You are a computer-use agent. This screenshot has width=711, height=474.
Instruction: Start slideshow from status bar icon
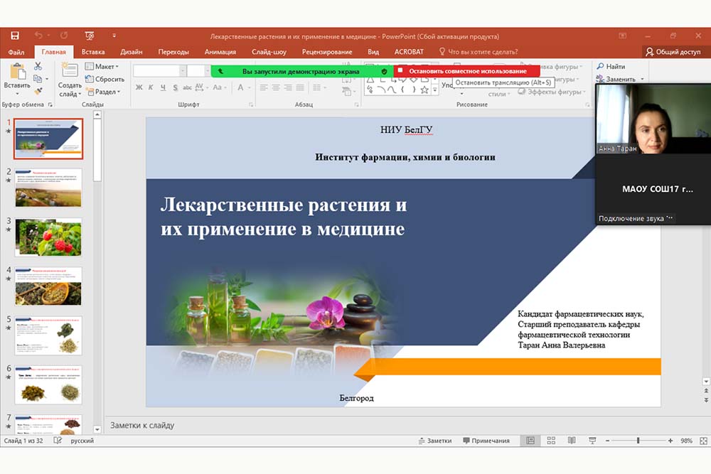point(592,441)
